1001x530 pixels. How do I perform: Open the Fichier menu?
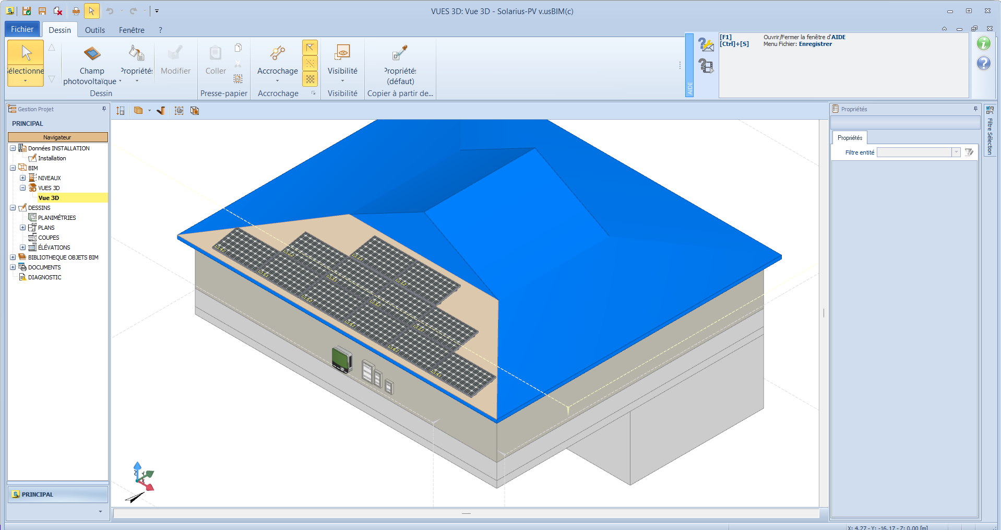[x=22, y=29]
